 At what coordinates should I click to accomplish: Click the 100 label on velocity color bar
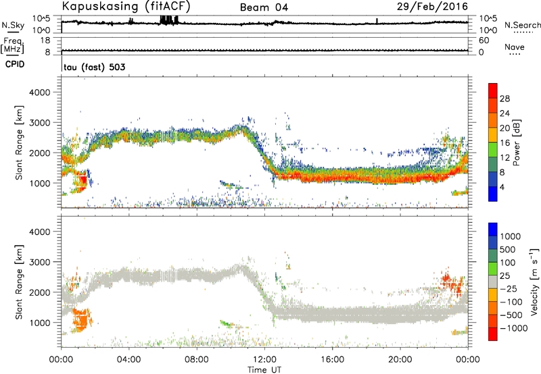pos(507,263)
